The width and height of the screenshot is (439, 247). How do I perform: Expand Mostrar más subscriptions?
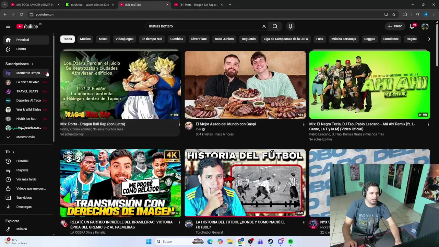coord(26,137)
